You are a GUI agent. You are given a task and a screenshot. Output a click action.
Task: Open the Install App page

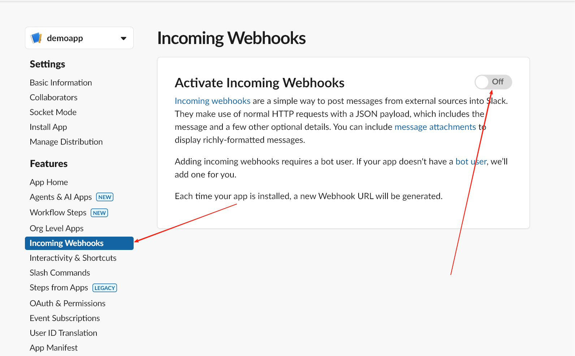tap(48, 127)
